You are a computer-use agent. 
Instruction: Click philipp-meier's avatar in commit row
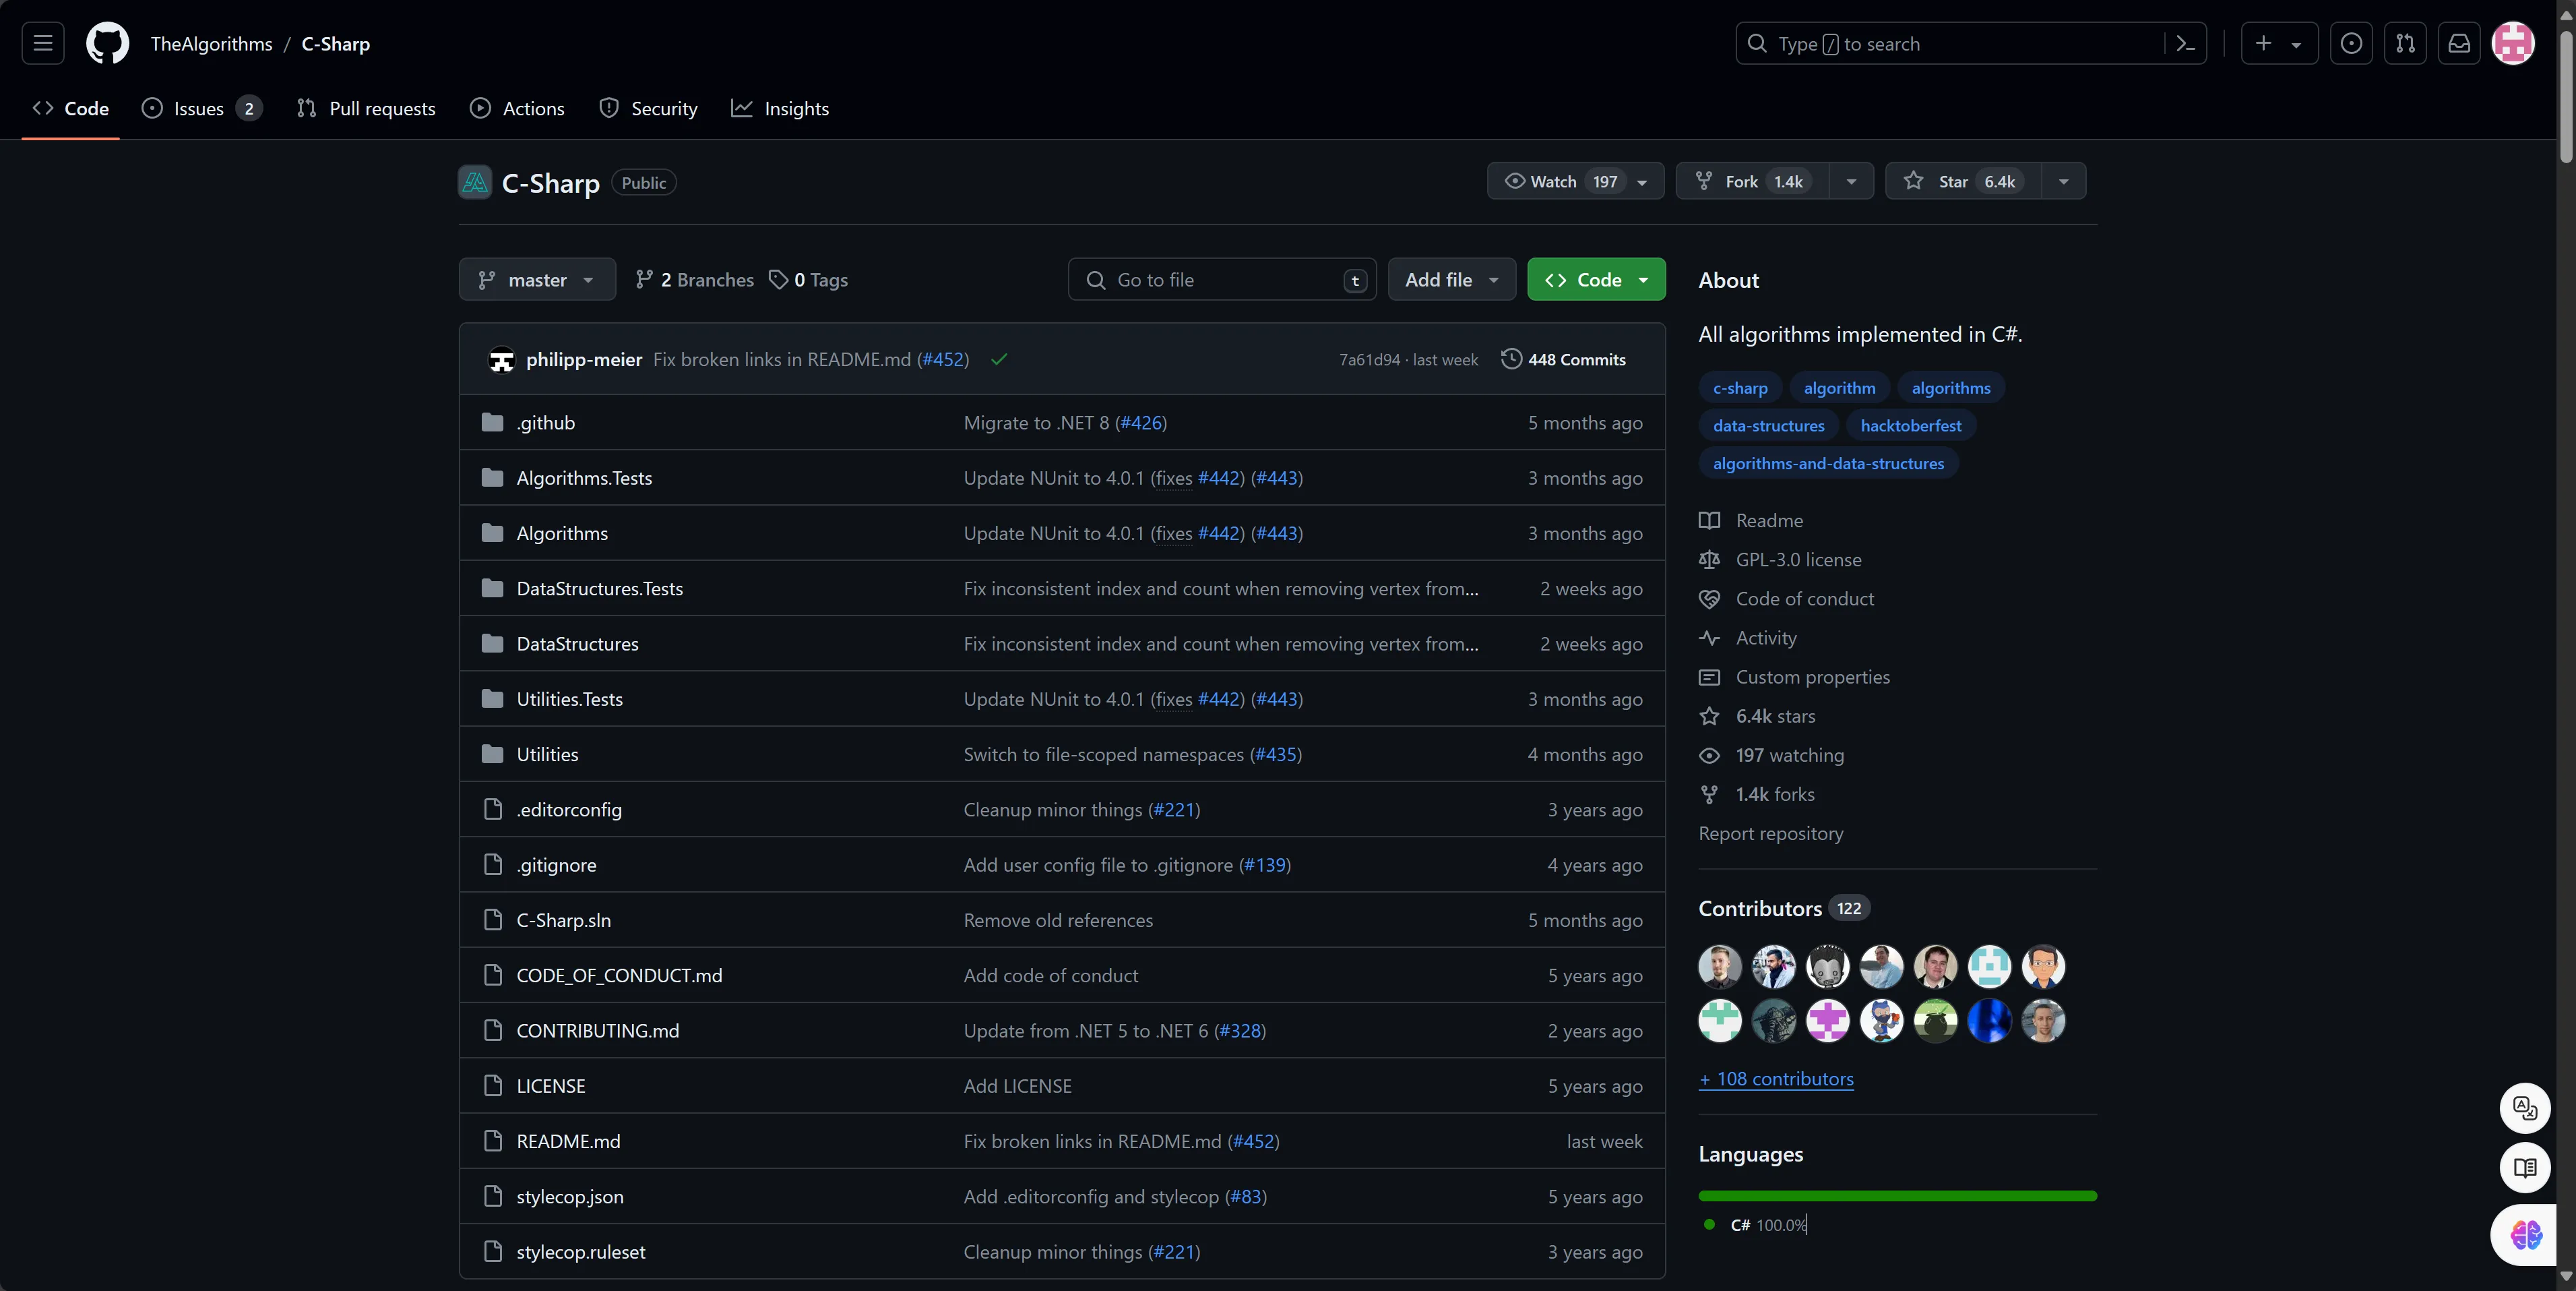501,359
